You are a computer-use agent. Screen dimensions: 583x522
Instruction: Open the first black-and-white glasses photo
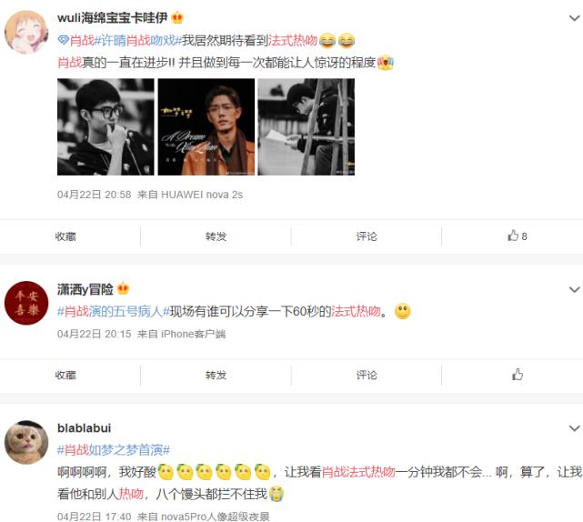106,126
